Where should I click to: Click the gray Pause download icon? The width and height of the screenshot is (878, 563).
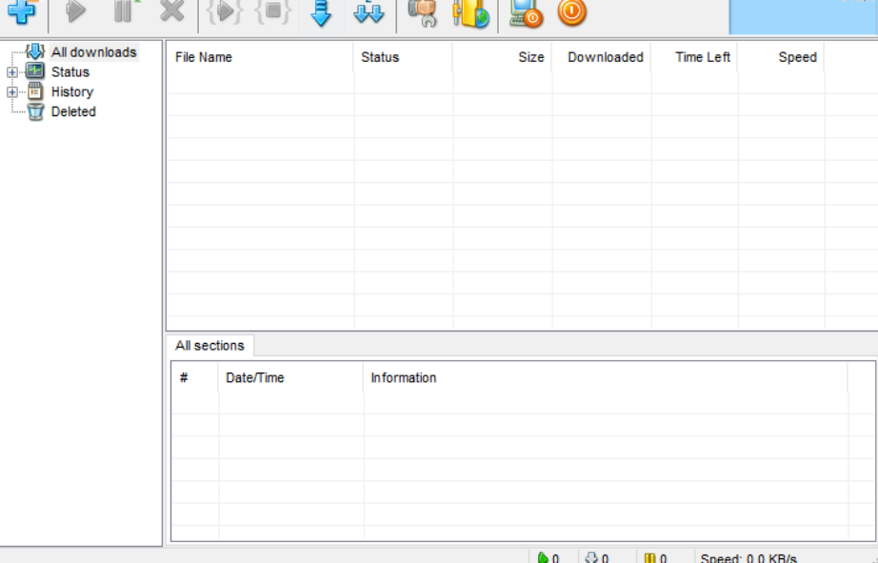124,11
